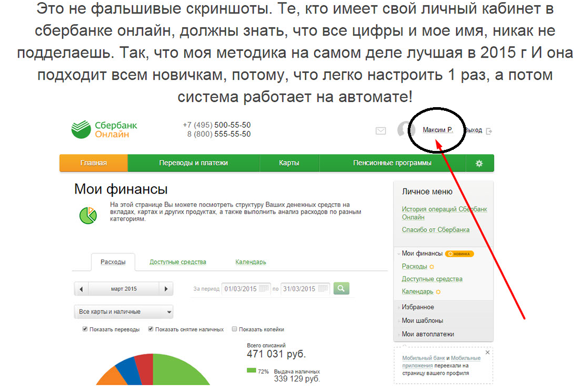Expand Мои шаблоны section
This screenshot has height=389, width=578.
[422, 321]
